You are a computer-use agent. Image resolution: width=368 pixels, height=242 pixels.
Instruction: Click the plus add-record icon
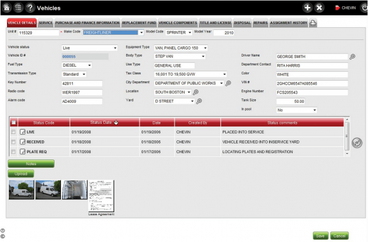click(307, 8)
